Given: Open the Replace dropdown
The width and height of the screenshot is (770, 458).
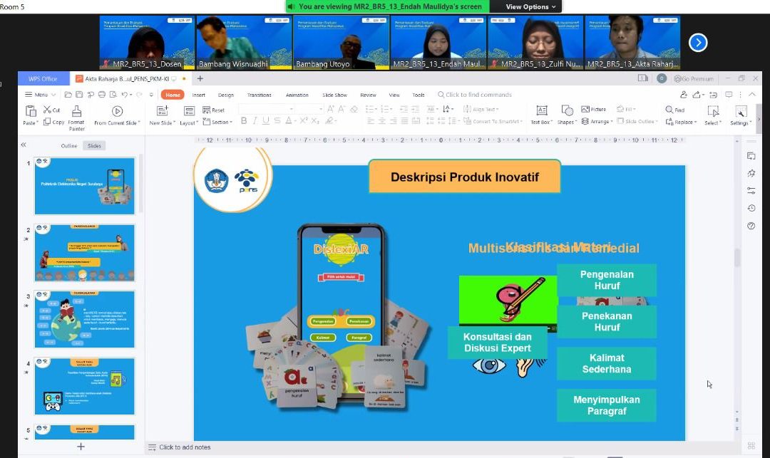Looking at the screenshot, I should click(x=681, y=122).
